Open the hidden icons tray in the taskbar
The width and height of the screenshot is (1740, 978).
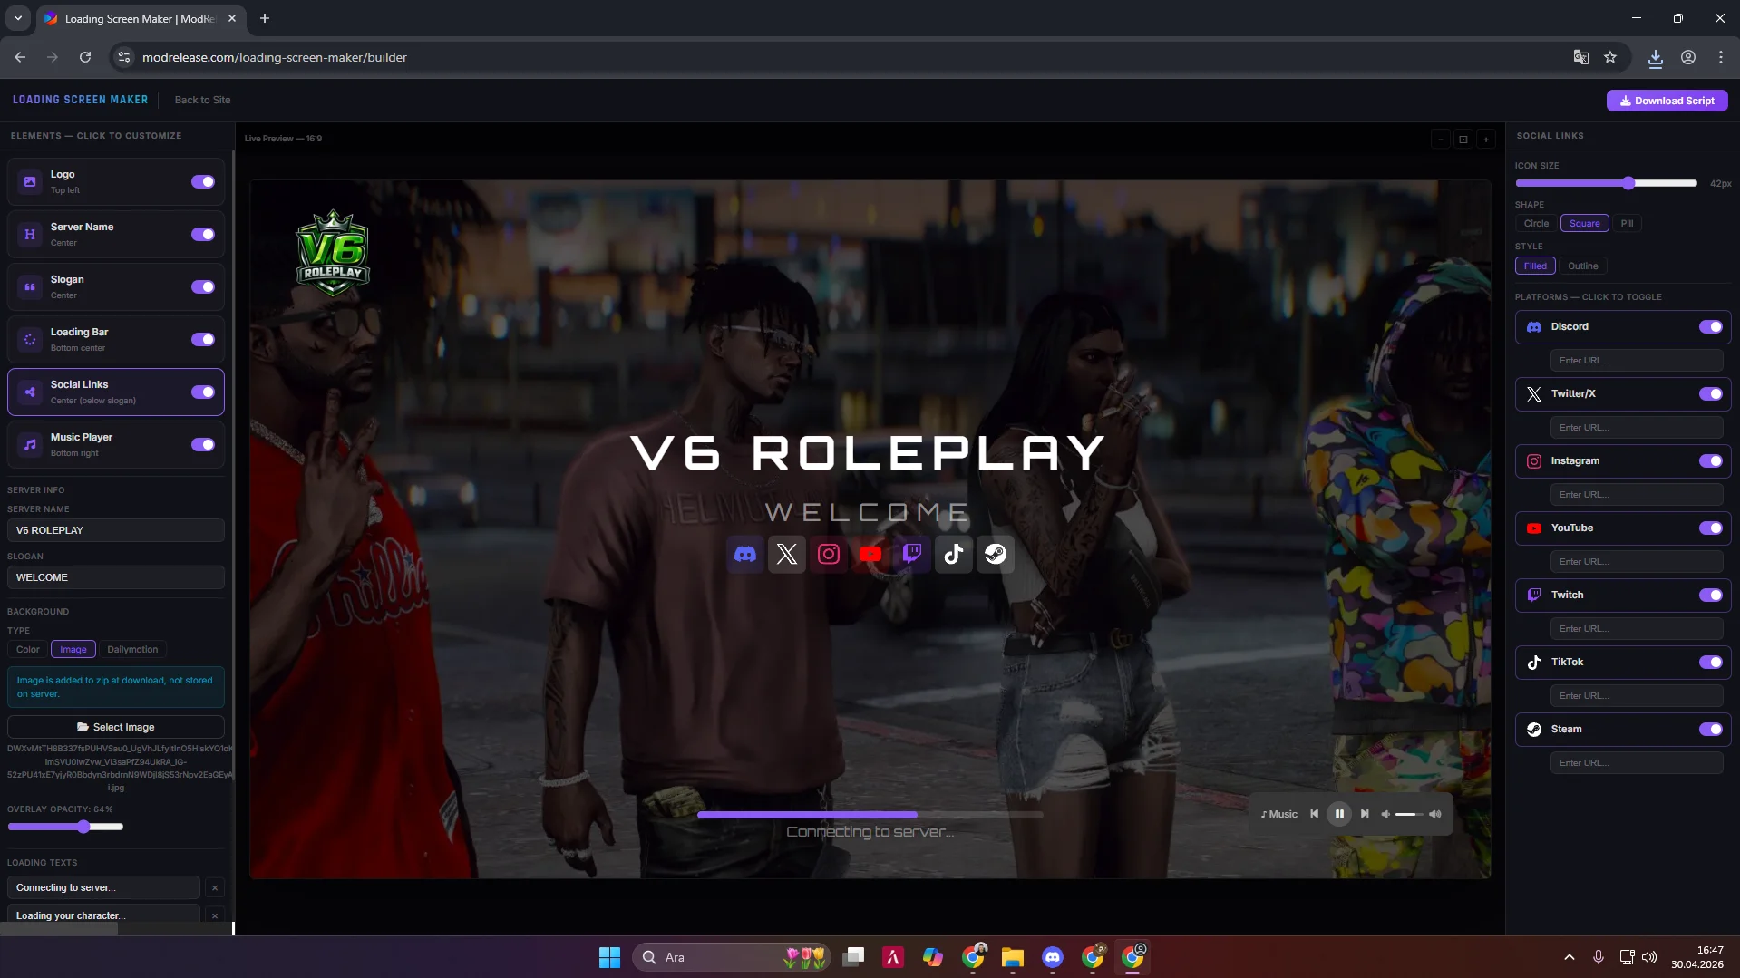point(1568,956)
